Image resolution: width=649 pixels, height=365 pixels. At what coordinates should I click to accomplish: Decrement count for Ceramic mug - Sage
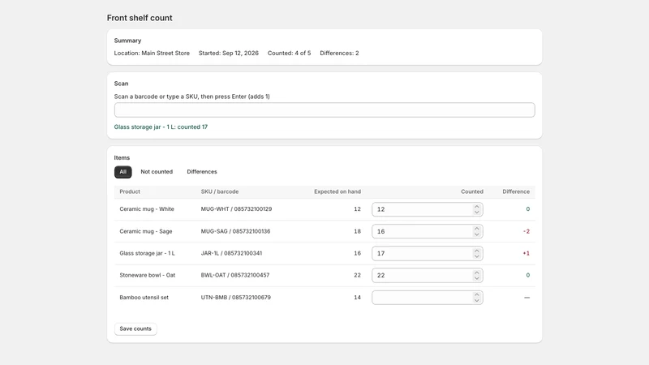(477, 234)
